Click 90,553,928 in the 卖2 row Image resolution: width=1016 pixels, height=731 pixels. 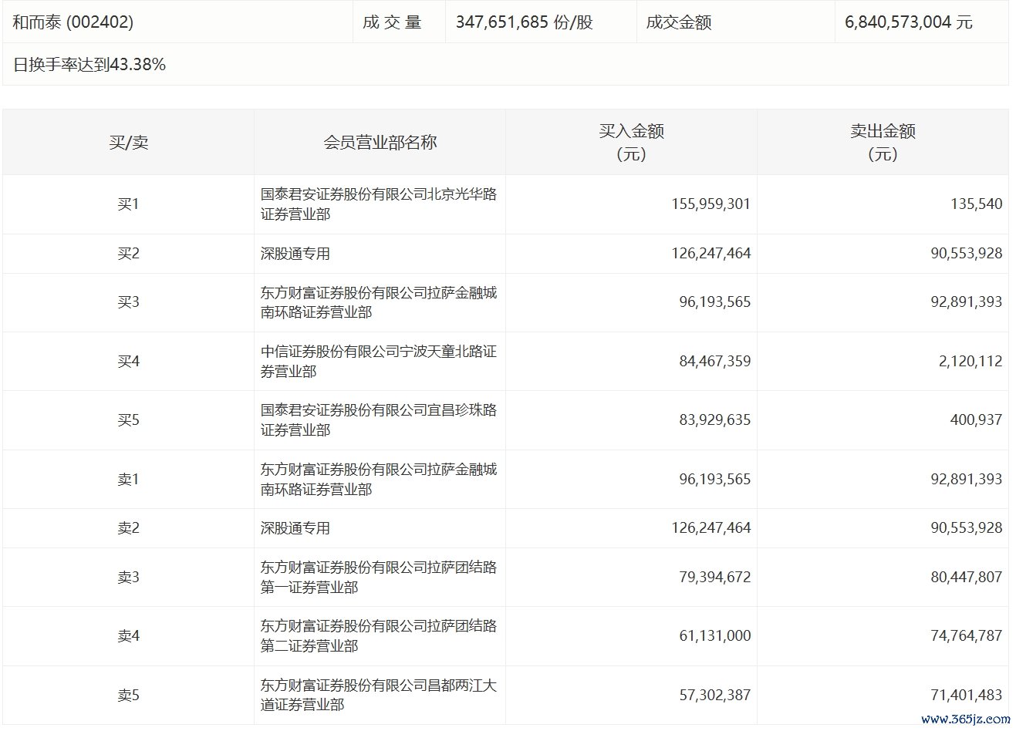coord(967,528)
